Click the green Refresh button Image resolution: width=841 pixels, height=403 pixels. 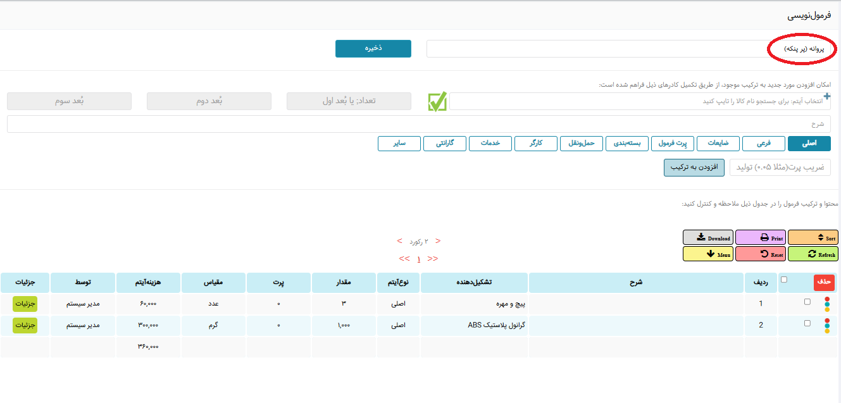click(x=813, y=254)
